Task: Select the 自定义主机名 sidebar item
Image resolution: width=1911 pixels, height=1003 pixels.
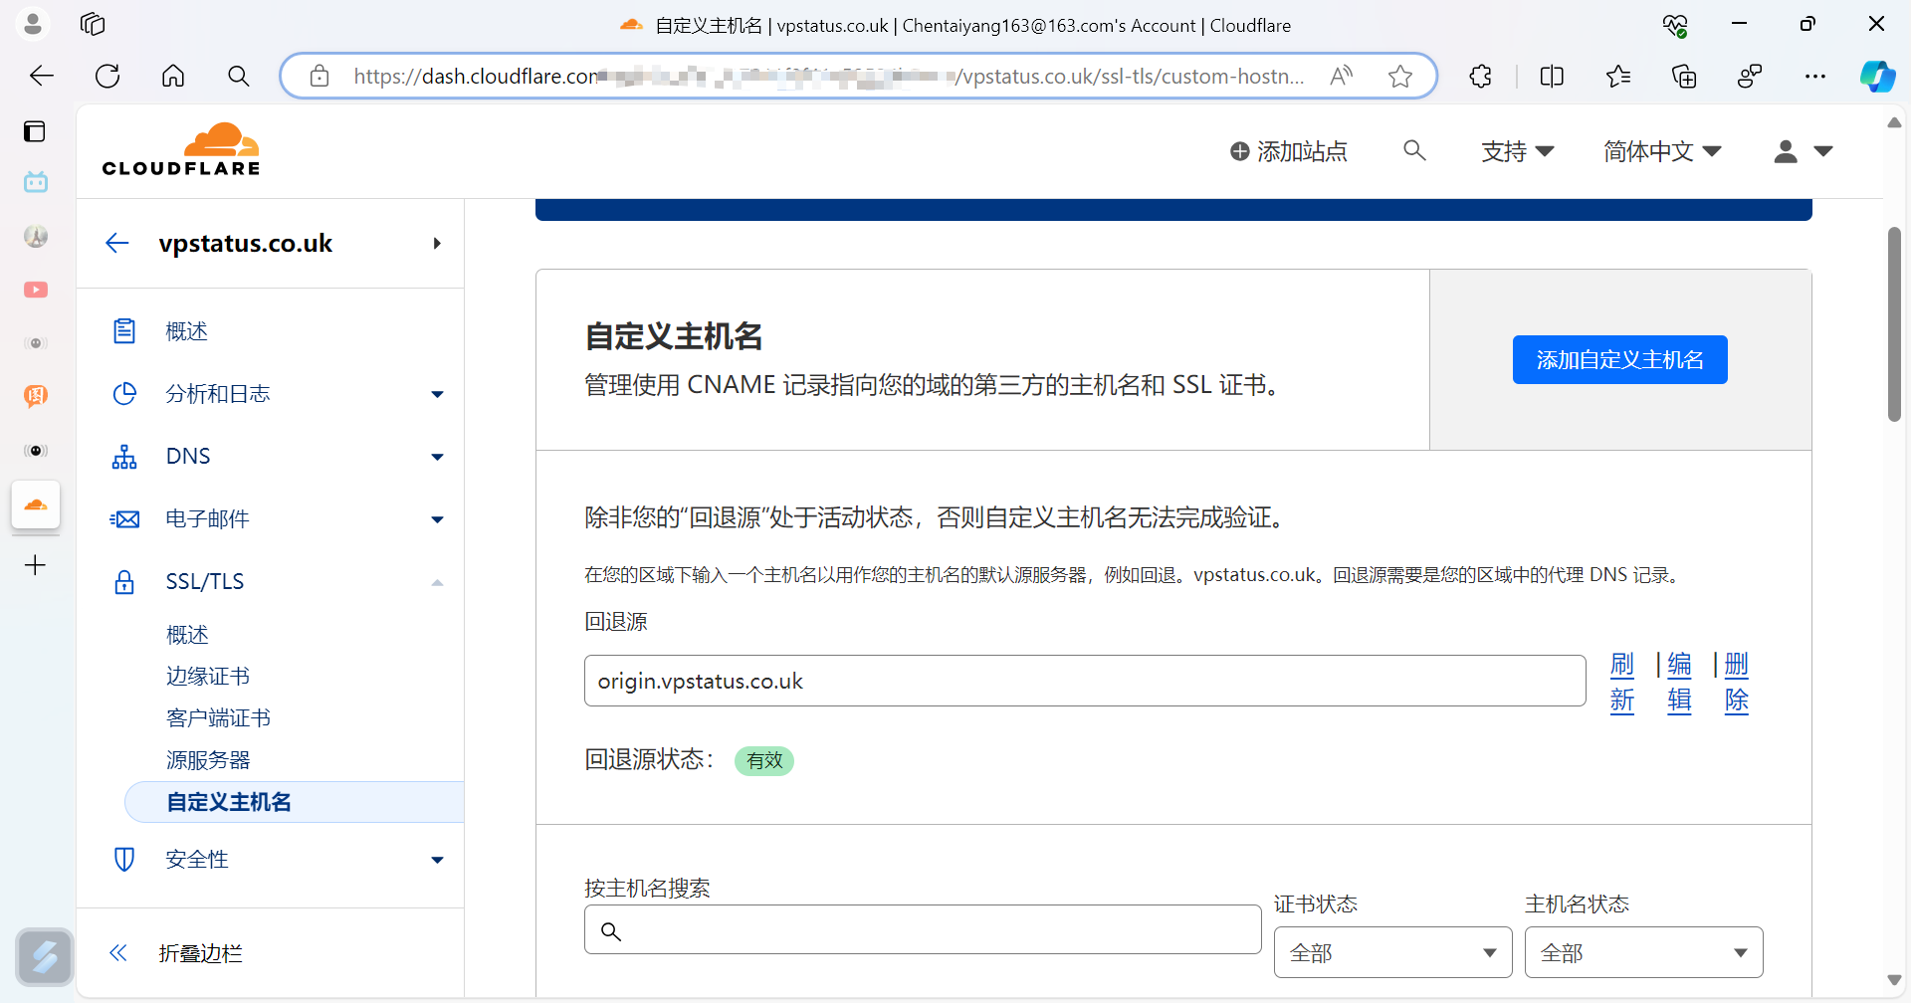Action: [295, 802]
